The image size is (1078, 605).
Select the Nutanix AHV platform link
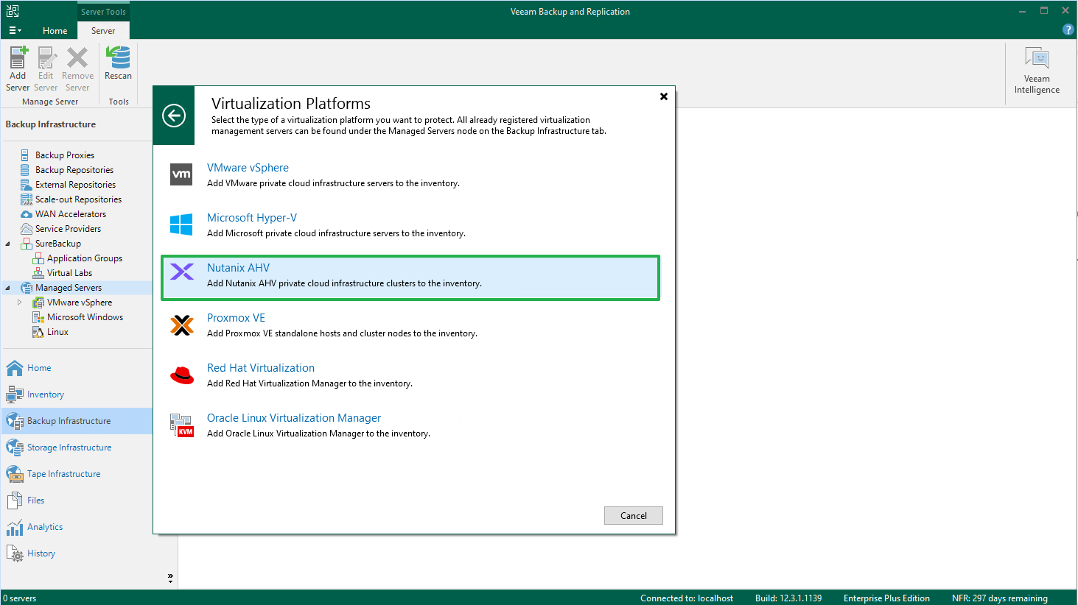(238, 268)
